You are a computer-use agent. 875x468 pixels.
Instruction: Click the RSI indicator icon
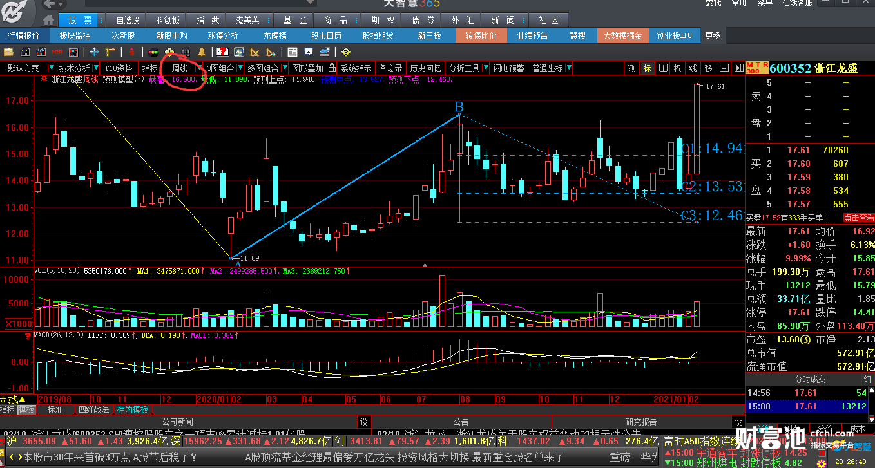coord(57,51)
